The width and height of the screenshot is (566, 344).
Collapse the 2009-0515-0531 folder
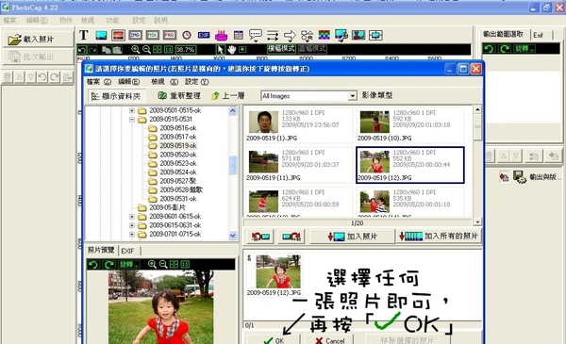point(132,120)
